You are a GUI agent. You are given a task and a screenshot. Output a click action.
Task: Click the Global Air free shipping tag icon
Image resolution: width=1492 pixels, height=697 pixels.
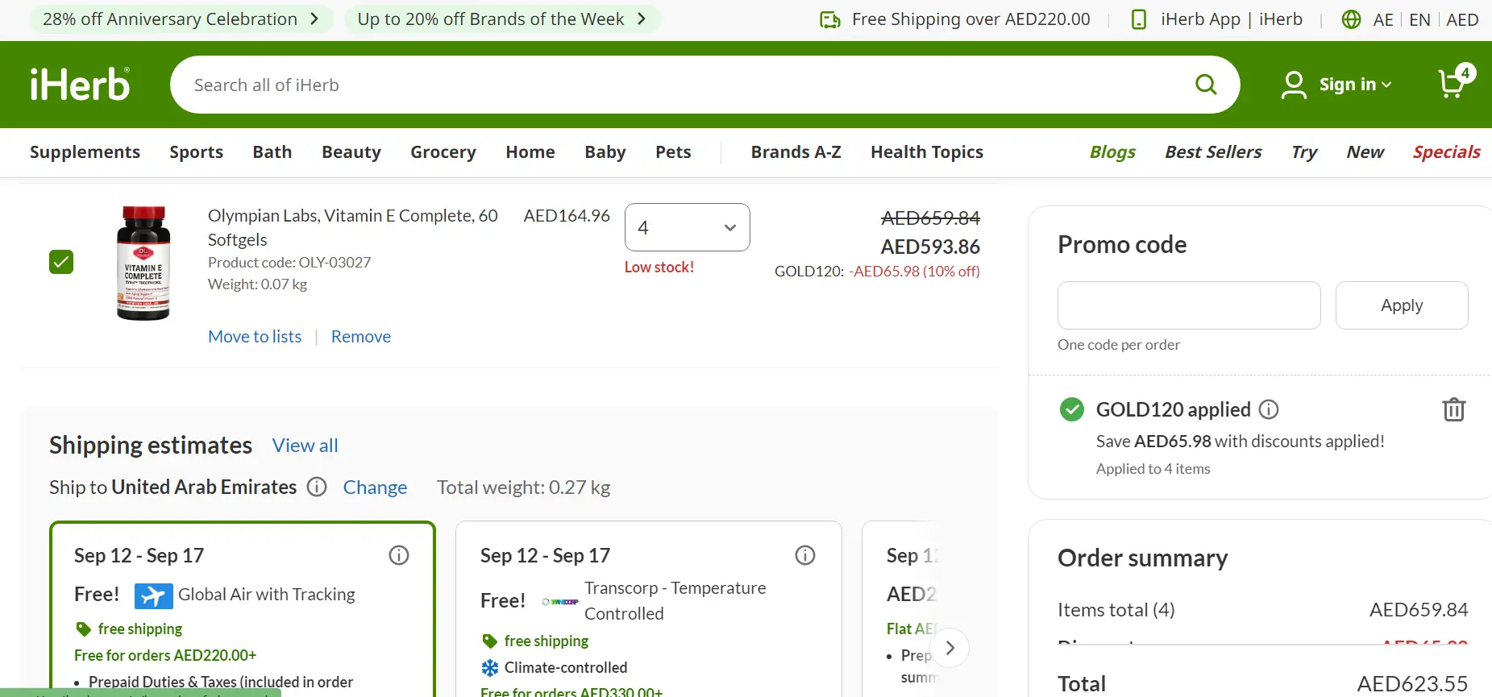click(x=83, y=629)
